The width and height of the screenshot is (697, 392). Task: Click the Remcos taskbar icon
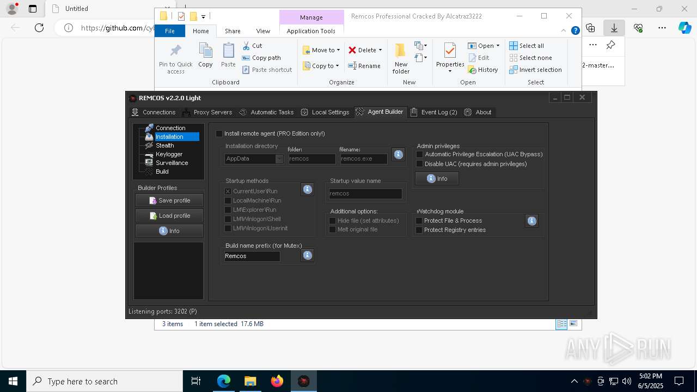coord(303,381)
